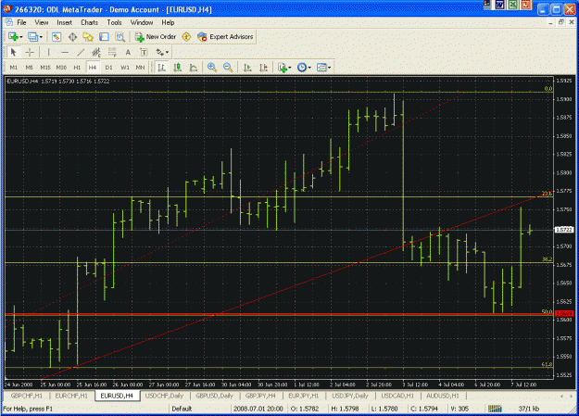The image size is (579, 416).
Task: Open the Window menu
Action: 142,22
